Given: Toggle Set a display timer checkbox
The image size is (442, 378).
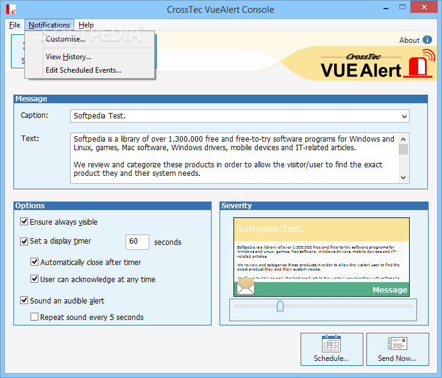Looking at the screenshot, I should pyautogui.click(x=24, y=241).
